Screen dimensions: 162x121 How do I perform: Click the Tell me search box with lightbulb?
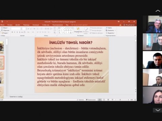click(x=79, y=25)
